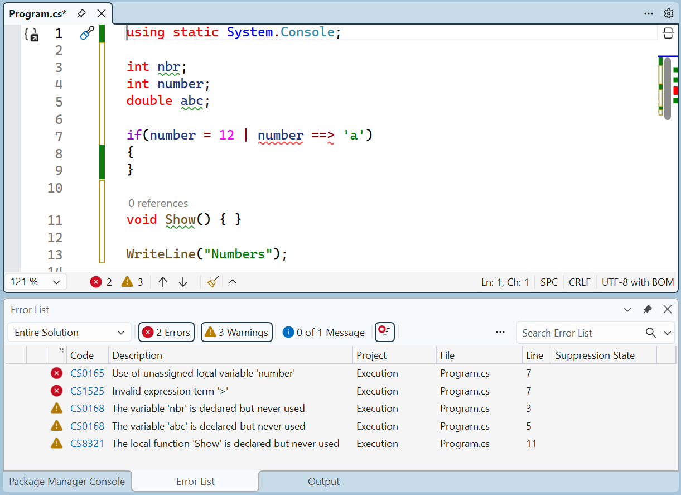The height and width of the screenshot is (495, 681).
Task: Click the 'abc' variable on line 5
Action: point(191,101)
